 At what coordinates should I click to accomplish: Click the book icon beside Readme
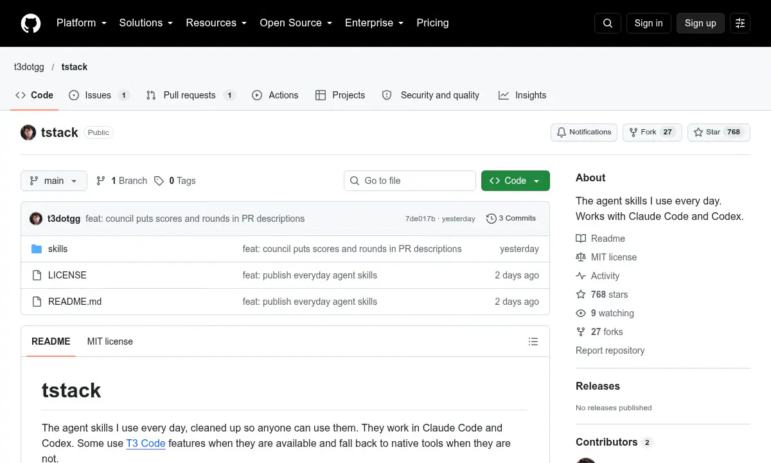581,239
